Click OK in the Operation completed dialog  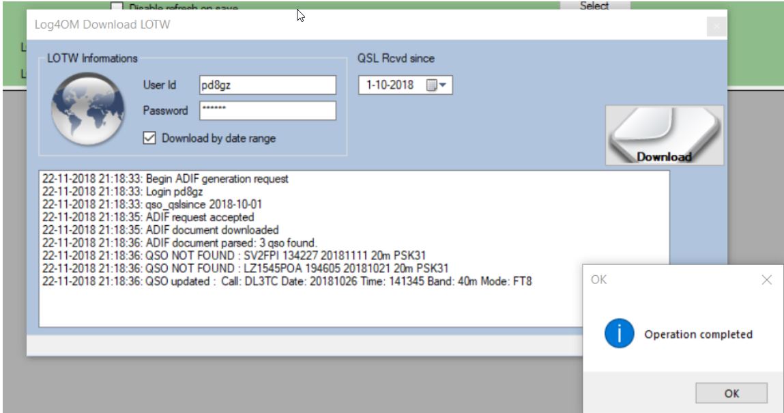(731, 393)
